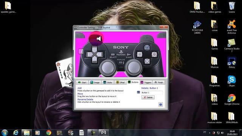This screenshot has width=242, height=136.
Task: Click the Delete button for Button 1
Action: click(x=148, y=97)
